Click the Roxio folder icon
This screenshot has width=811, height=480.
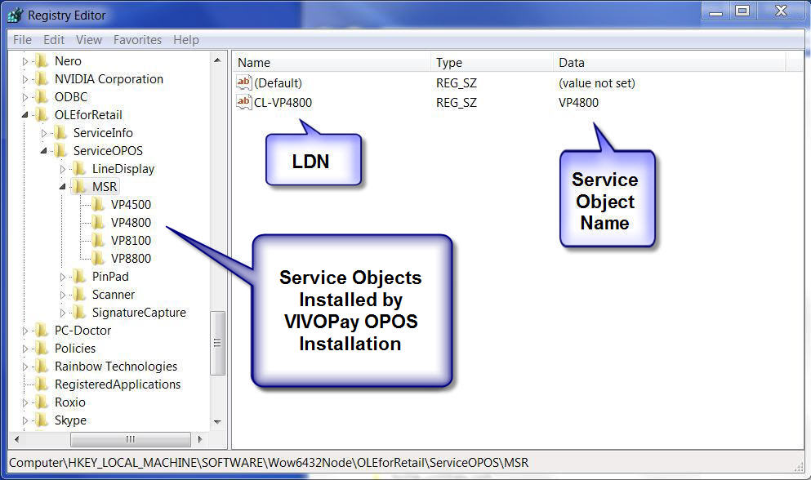point(42,402)
